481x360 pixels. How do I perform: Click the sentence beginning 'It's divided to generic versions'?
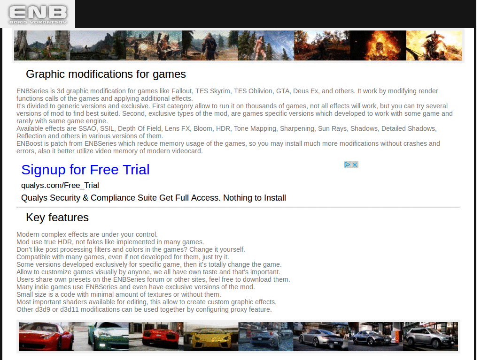(x=235, y=113)
